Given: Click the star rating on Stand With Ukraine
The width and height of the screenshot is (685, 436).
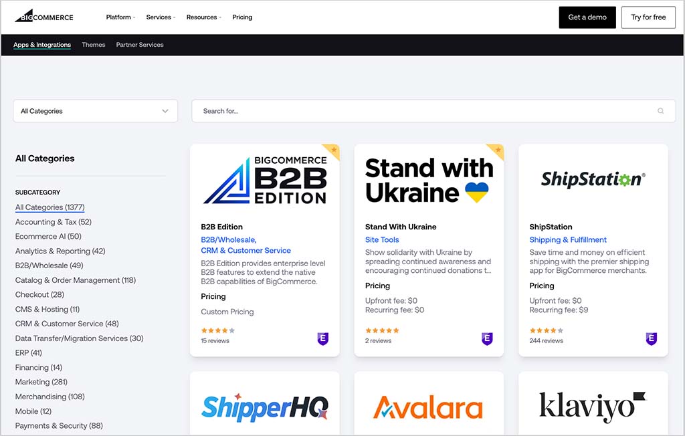Looking at the screenshot, I should [x=382, y=331].
